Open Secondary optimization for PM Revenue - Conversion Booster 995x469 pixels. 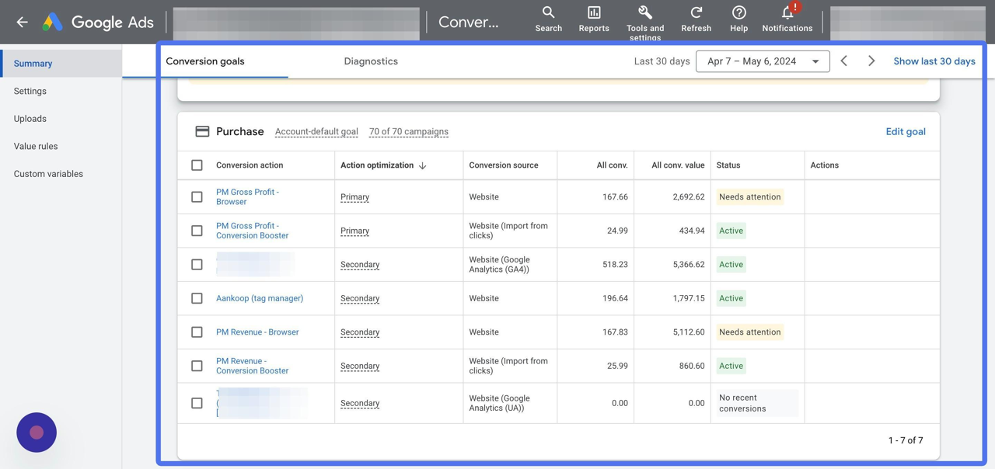tap(360, 366)
